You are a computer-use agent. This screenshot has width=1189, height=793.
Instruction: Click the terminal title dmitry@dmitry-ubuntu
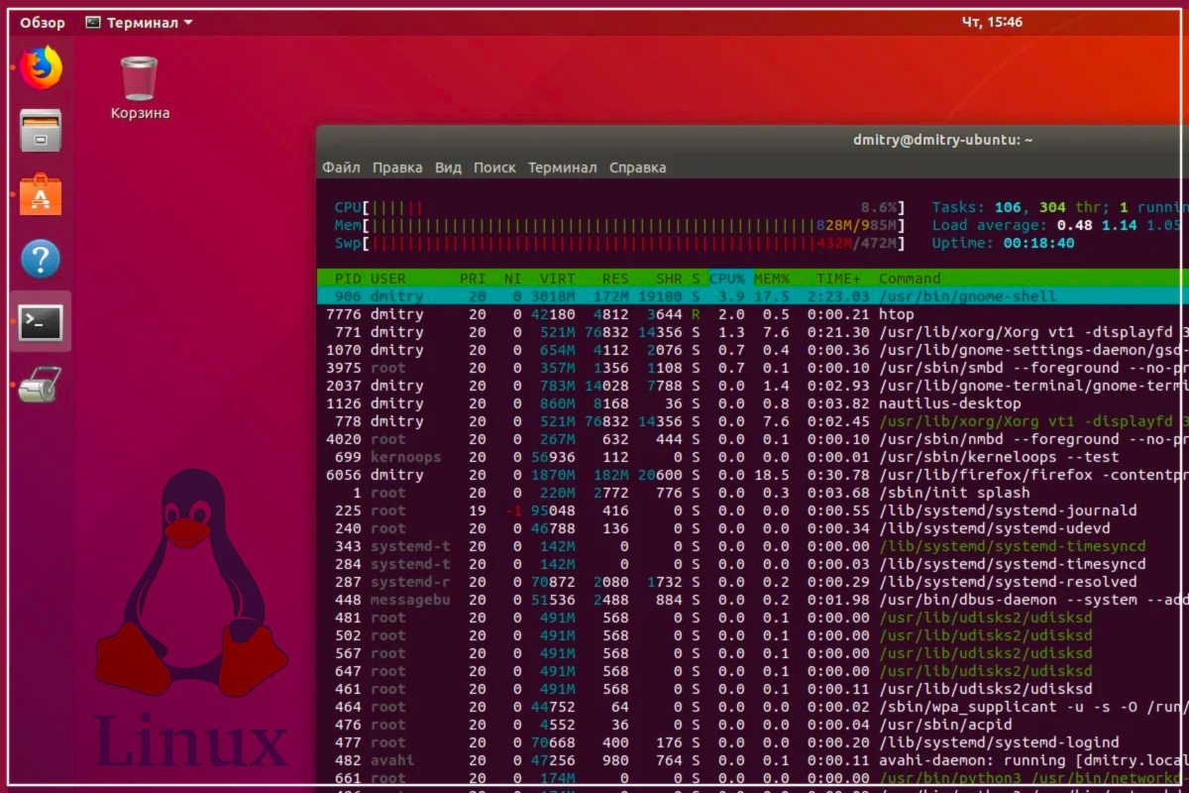point(942,140)
